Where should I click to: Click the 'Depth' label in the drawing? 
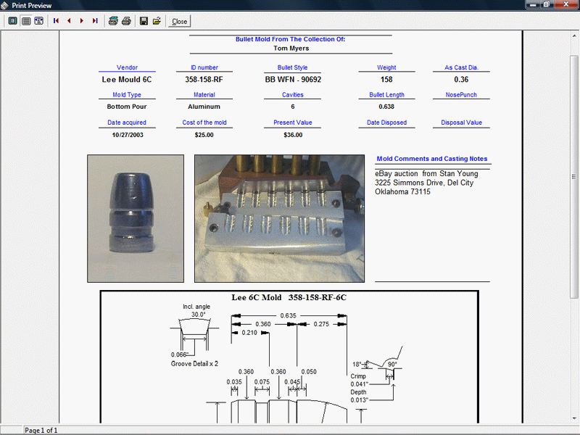click(x=358, y=392)
